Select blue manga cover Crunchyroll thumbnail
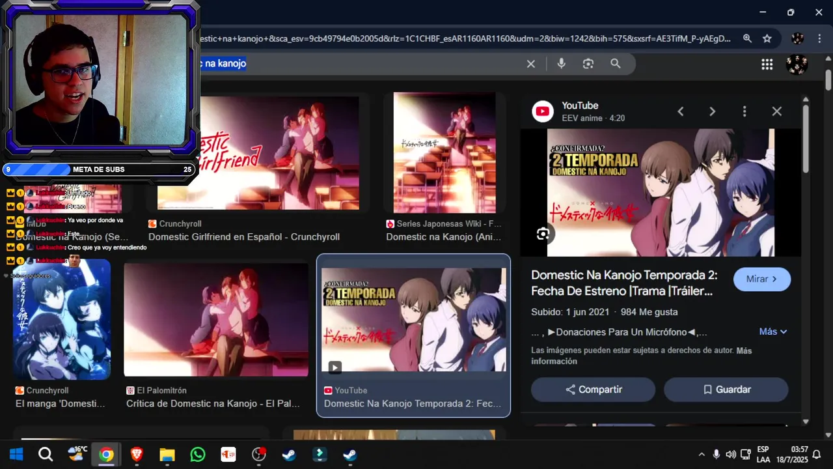Image resolution: width=833 pixels, height=469 pixels. pyautogui.click(x=62, y=319)
